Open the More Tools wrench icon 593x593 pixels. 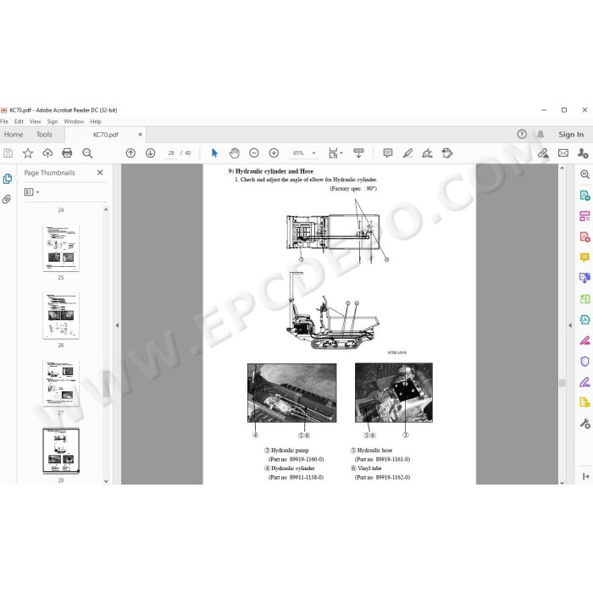[x=585, y=424]
